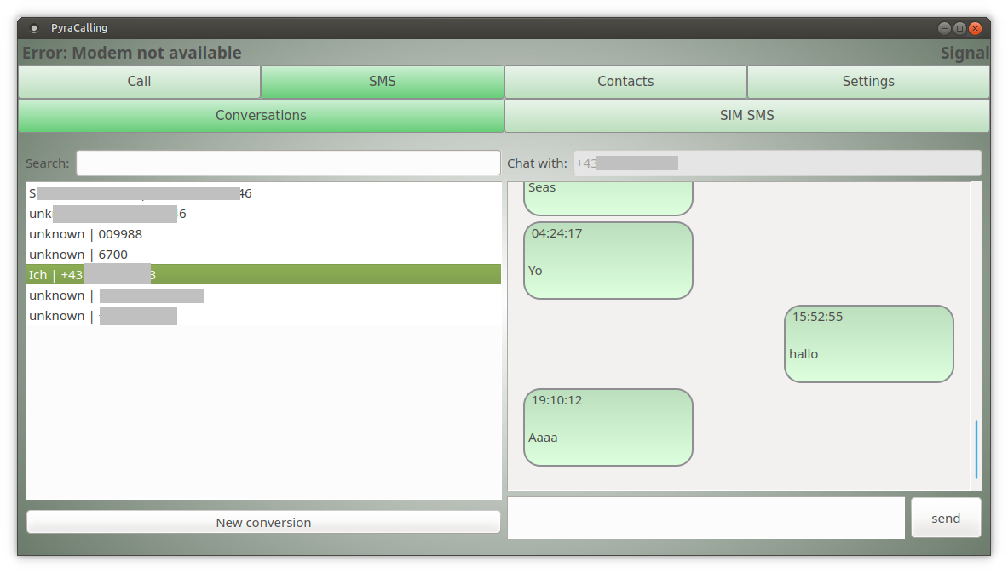Go to the Settings tab
The width and height of the screenshot is (1008, 573).
click(868, 82)
